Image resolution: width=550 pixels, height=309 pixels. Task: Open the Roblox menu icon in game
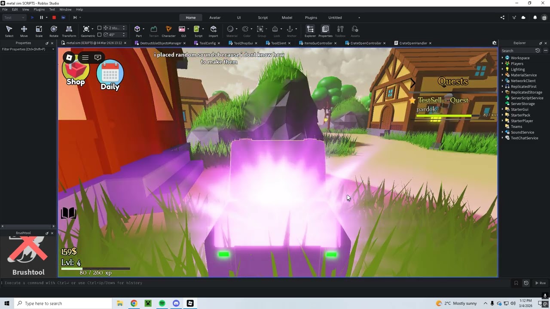pyautogui.click(x=69, y=58)
